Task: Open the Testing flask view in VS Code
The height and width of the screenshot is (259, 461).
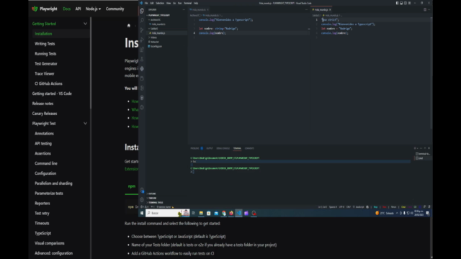Action: click(x=142, y=59)
